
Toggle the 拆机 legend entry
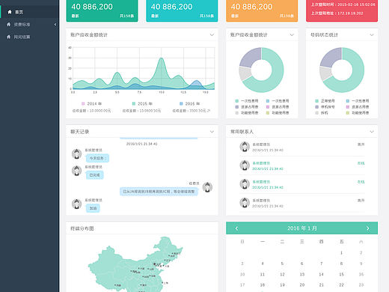click(322, 113)
